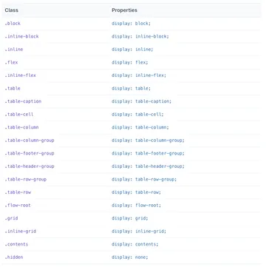The image size is (266, 267).
Task: Click the .hidden class name
Action: point(14,257)
